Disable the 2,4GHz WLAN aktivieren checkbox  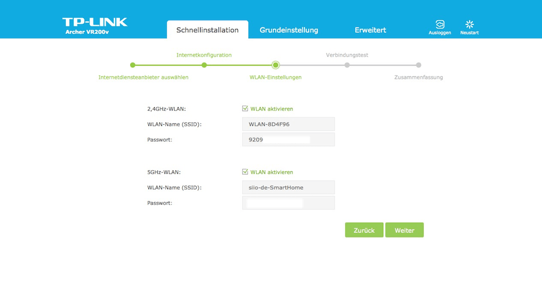(x=245, y=108)
